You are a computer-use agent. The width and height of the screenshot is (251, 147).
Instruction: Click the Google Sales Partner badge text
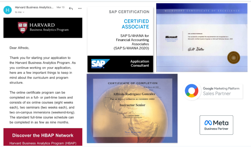[x=216, y=93]
